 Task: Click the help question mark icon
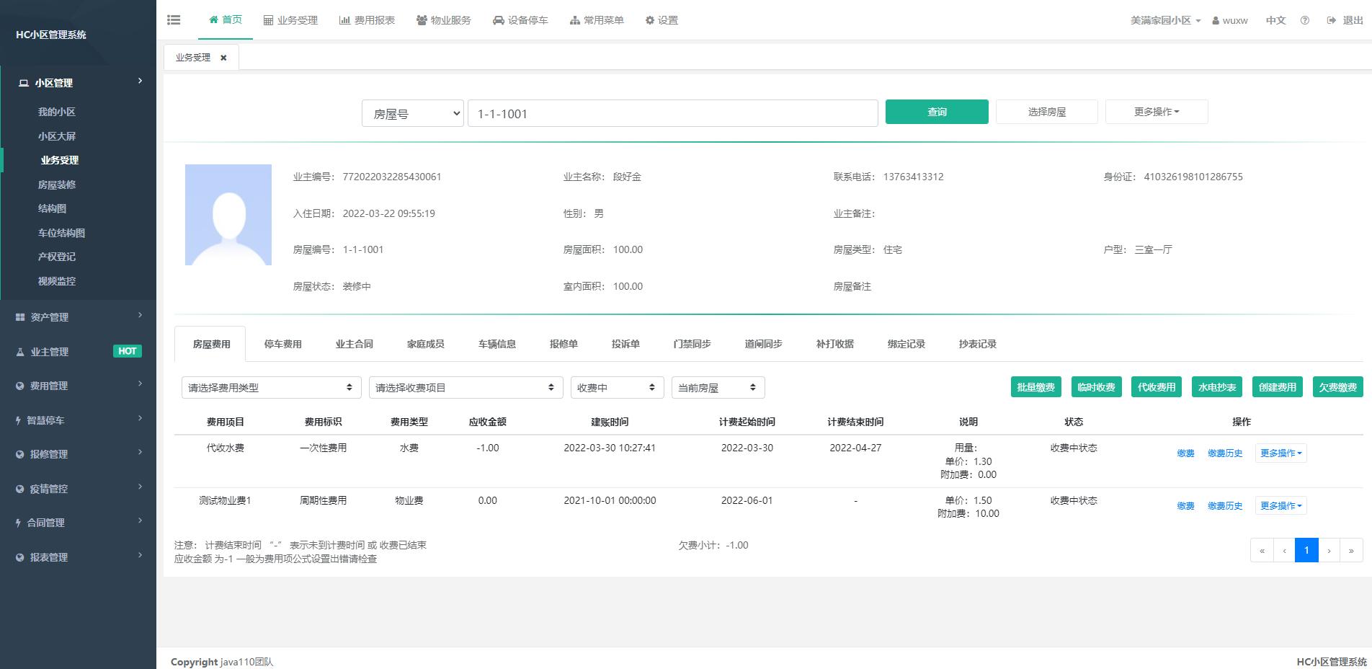1304,20
